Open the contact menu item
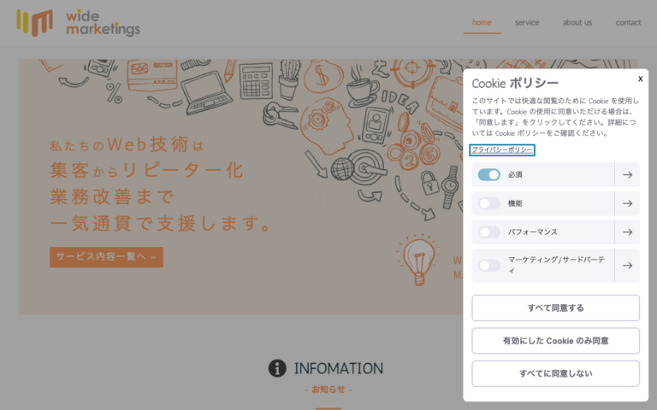The width and height of the screenshot is (657, 410). click(628, 22)
